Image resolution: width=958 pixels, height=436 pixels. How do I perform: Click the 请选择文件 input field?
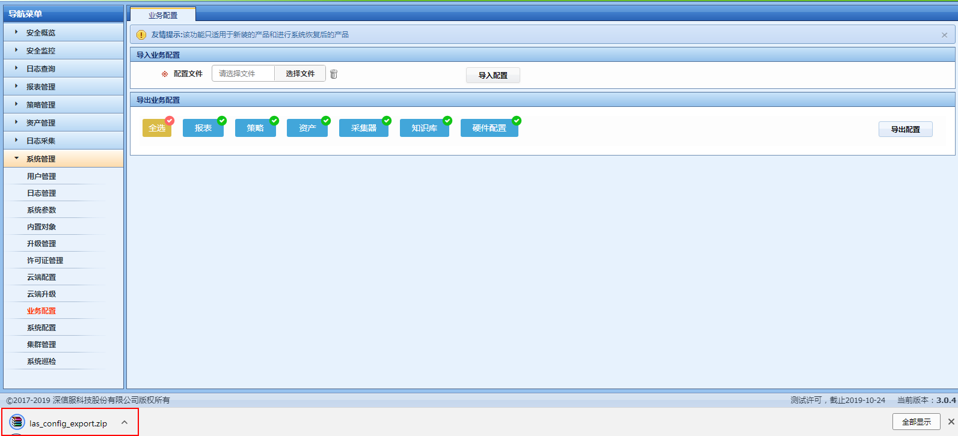(244, 73)
